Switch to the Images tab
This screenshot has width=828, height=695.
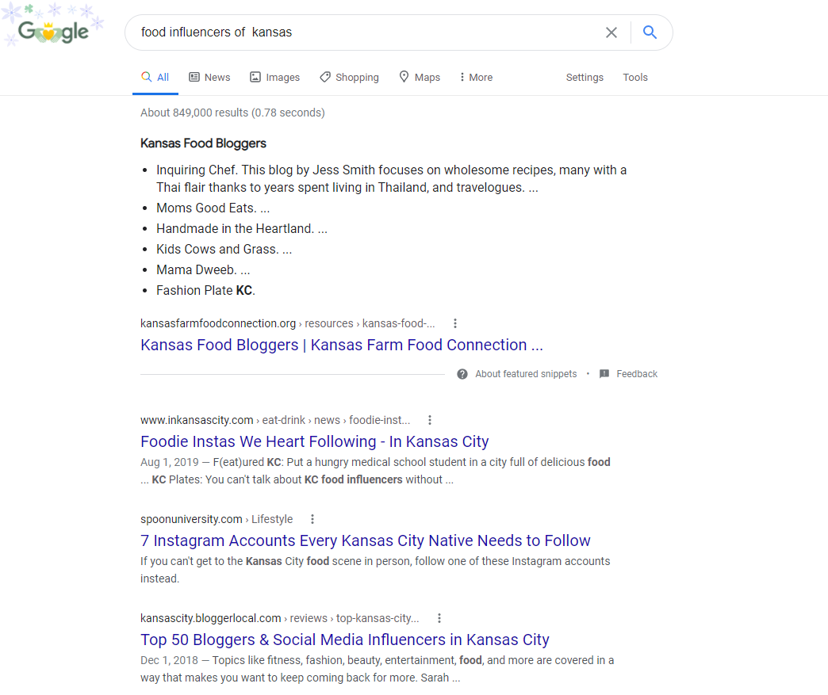tap(274, 78)
